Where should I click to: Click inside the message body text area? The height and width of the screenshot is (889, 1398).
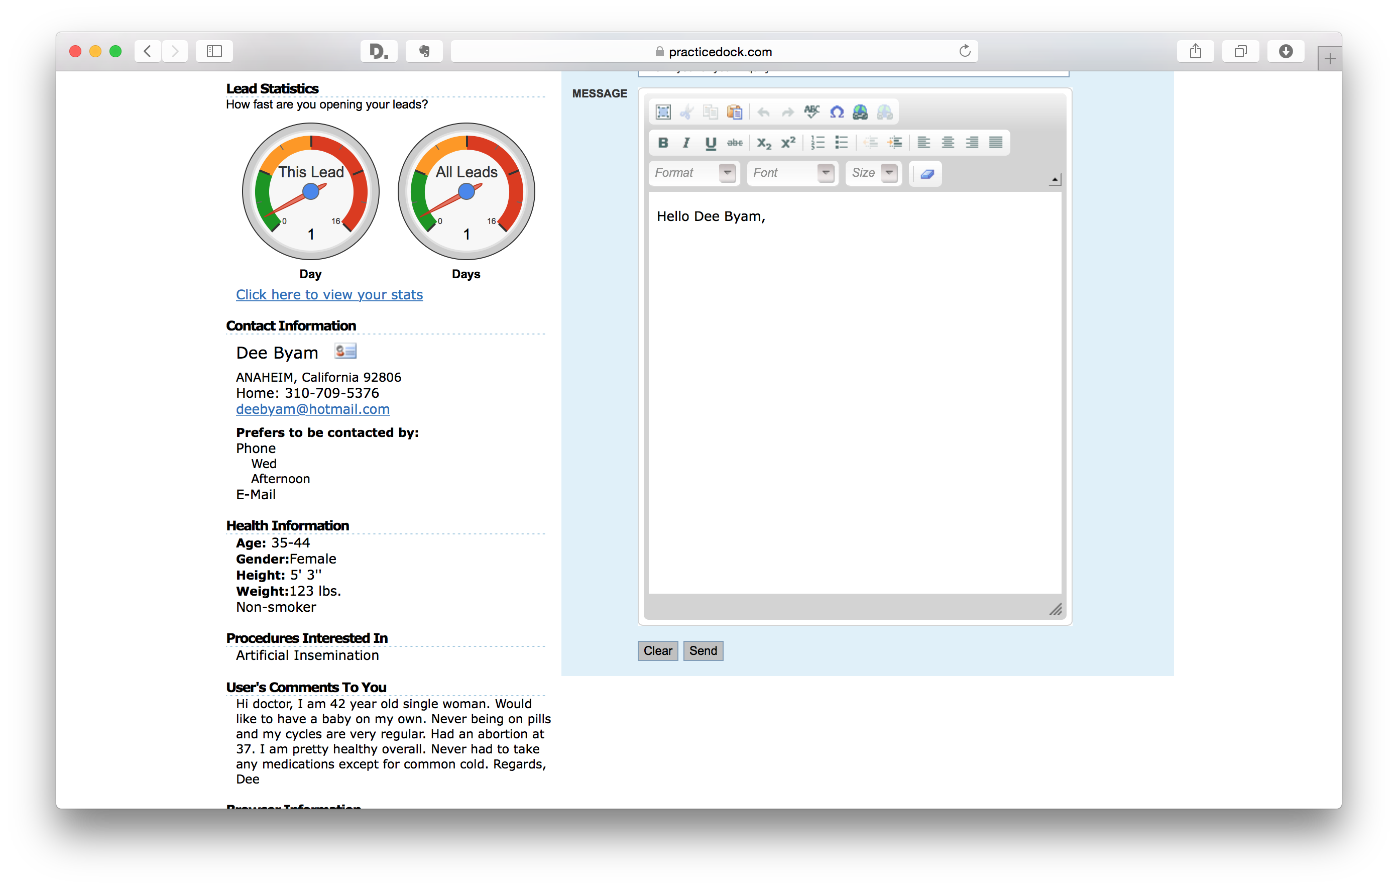[x=854, y=395]
